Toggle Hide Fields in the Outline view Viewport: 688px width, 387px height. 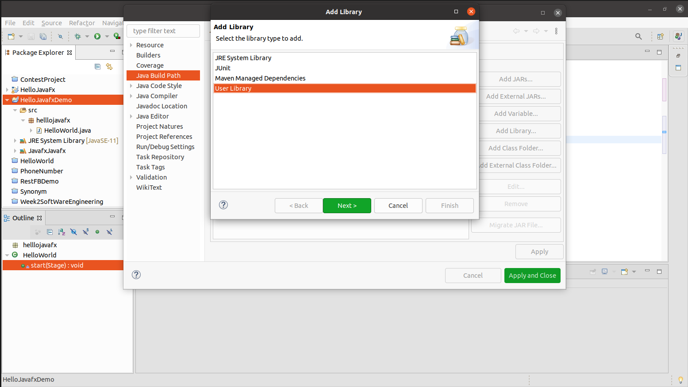point(73,232)
